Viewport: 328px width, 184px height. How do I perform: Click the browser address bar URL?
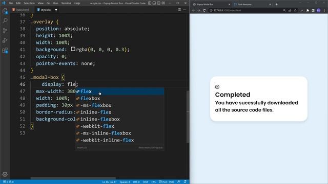click(x=228, y=10)
